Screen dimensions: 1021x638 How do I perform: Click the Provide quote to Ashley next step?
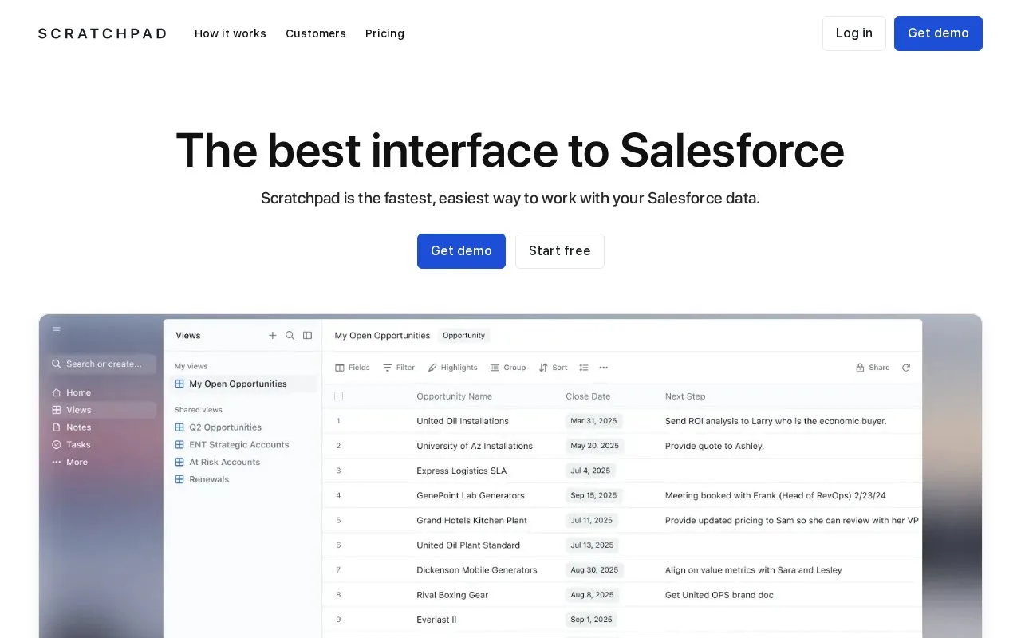point(715,446)
